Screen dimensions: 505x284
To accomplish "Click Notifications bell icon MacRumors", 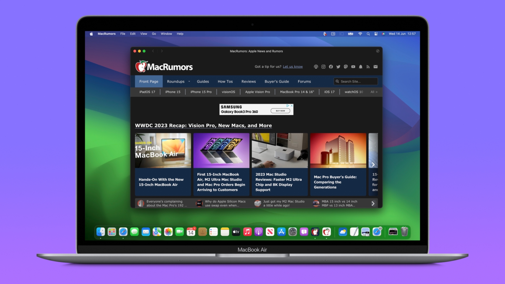I will [x=361, y=67].
